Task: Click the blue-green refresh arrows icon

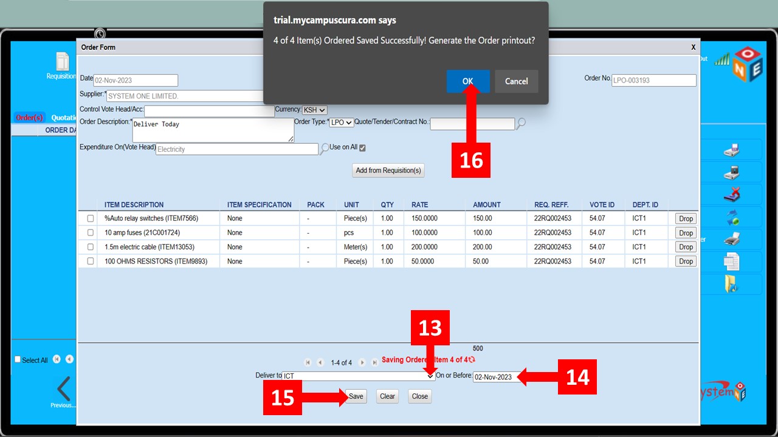Action: click(x=731, y=217)
